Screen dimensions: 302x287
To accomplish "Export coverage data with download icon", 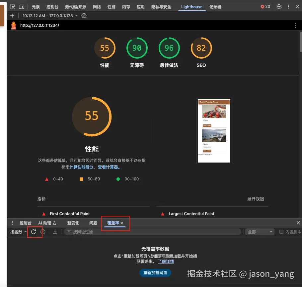I will tap(55, 232).
